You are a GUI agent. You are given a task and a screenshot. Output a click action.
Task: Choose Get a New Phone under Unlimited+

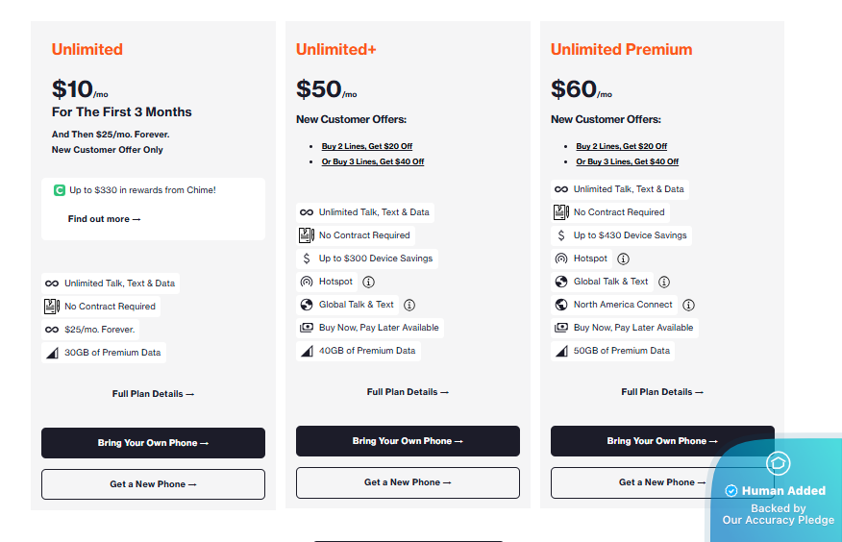pos(408,482)
